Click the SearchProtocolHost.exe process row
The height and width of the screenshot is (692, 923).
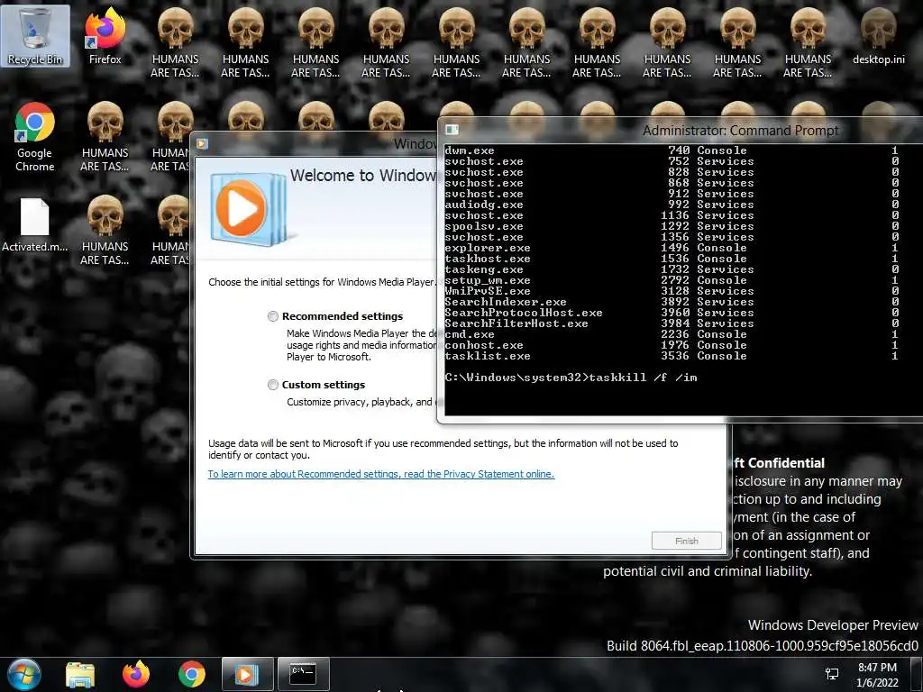[672, 313]
